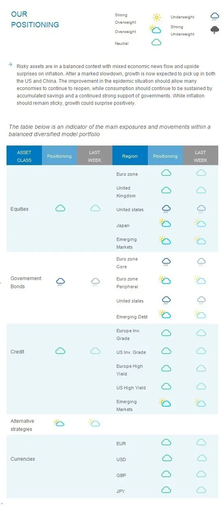Click the Currencies row label
Viewport: 224px width, 530px height.
23,459
